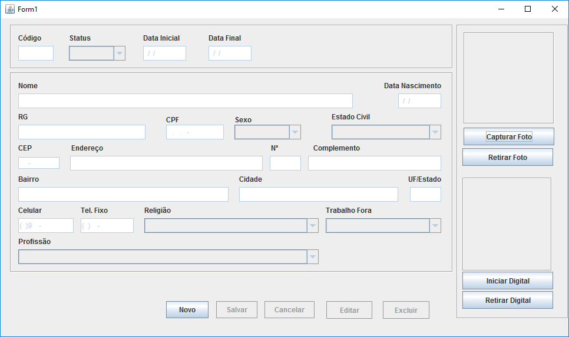Focus the Código input field

[36, 54]
